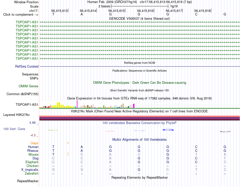Select the chr17: ruler label

click(x=34, y=11)
